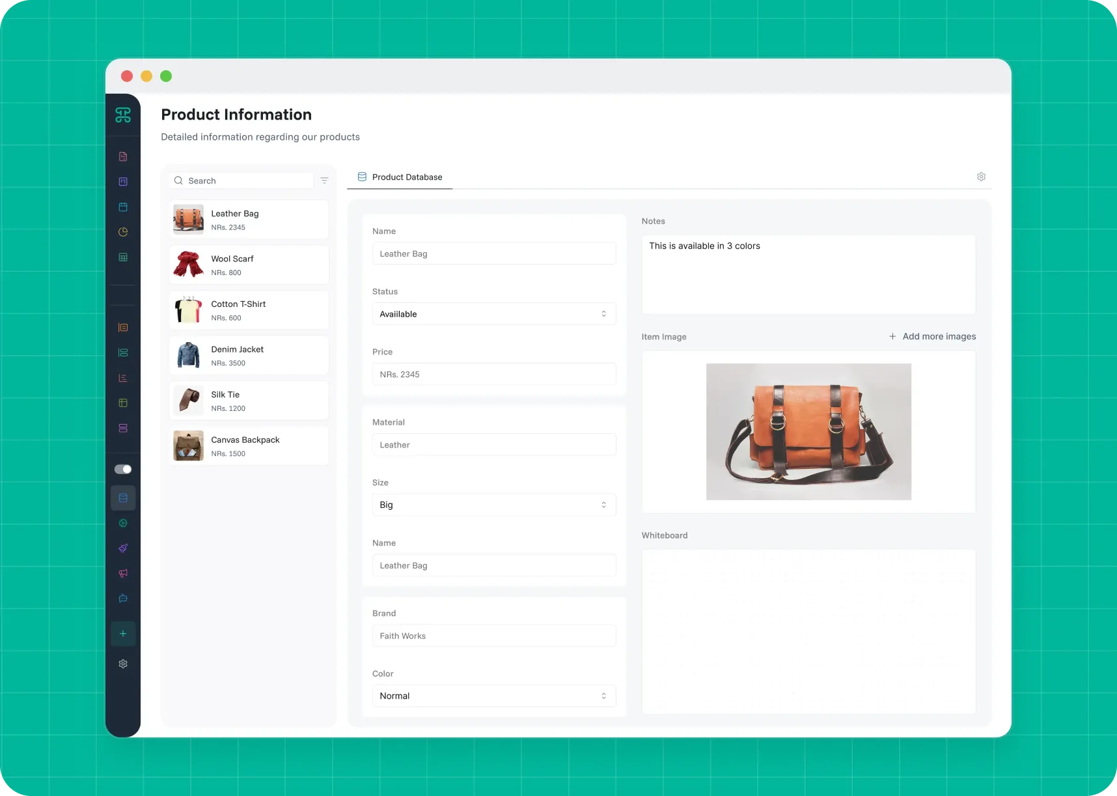The image size is (1117, 796).
Task: Click the filter icon beside Search
Action: pos(324,181)
